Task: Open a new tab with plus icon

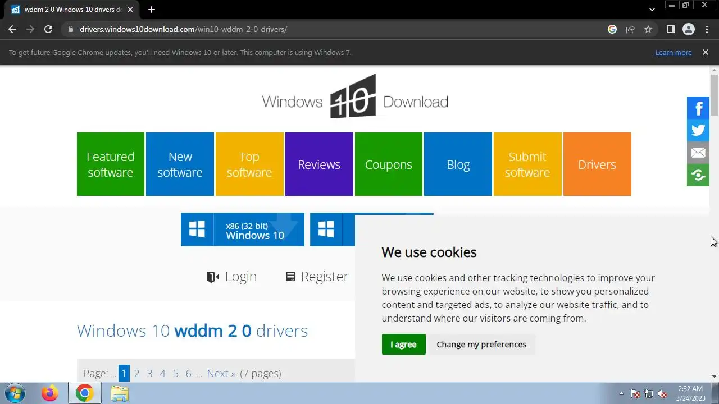Action: point(151,10)
